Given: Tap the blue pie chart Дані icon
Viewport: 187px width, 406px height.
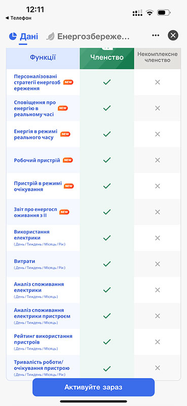Looking at the screenshot, I should (x=13, y=36).
